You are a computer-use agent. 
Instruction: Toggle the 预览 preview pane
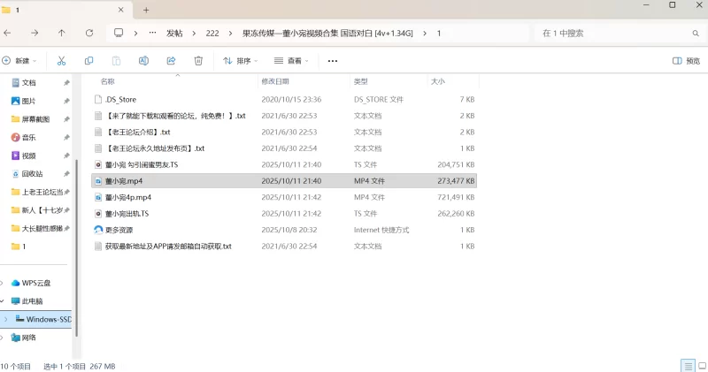[x=687, y=61]
